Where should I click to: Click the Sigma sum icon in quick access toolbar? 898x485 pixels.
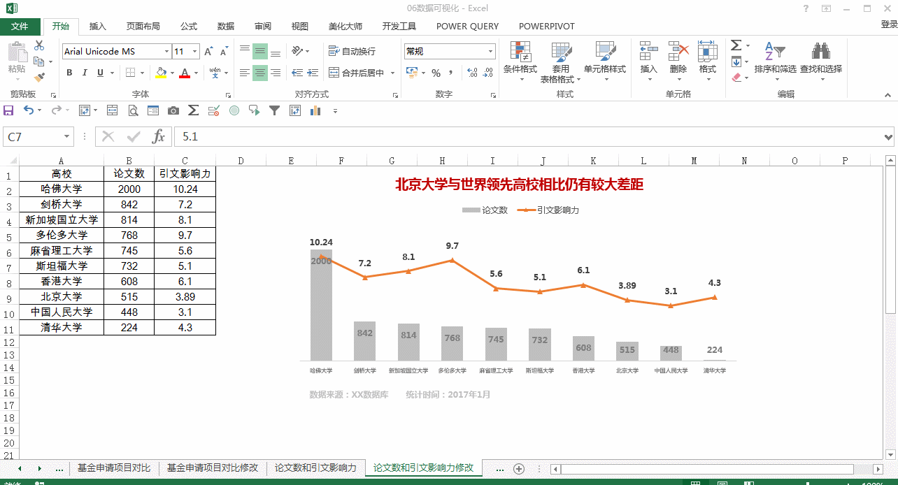194,110
